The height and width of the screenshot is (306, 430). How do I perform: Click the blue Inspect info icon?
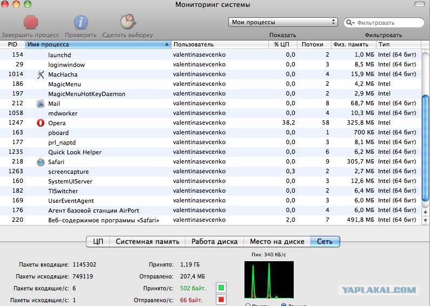tap(81, 23)
